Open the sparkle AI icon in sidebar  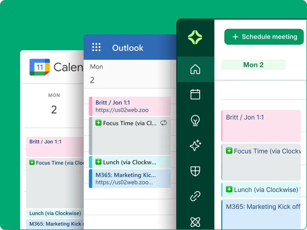tap(195, 145)
